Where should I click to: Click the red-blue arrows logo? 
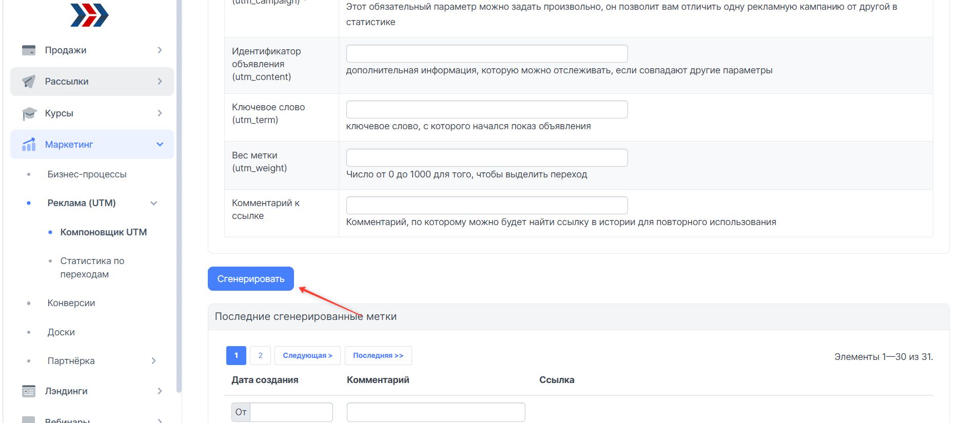click(x=89, y=15)
